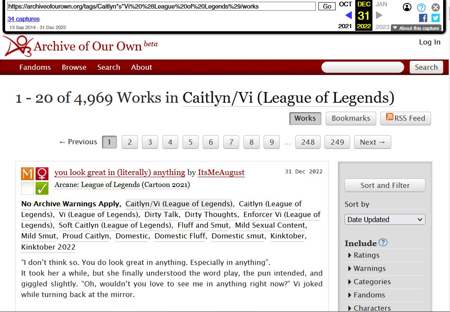Click the Fluff and Smut tag
This screenshot has height=312, width=450.
pos(204,225)
